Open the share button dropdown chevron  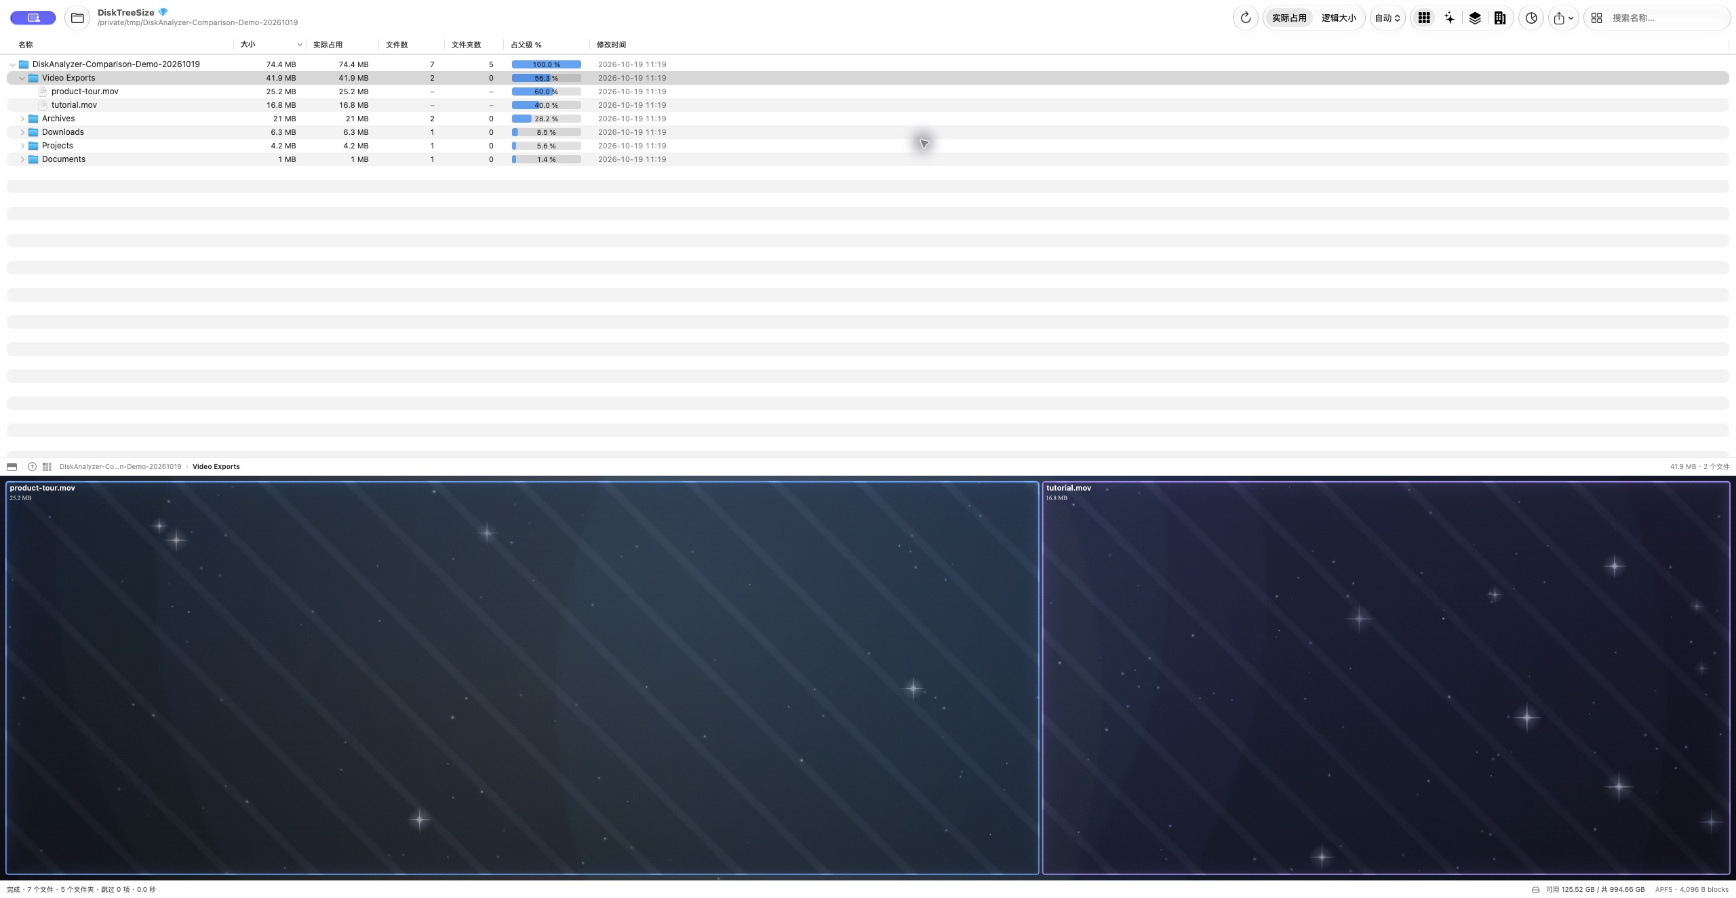pos(1571,18)
